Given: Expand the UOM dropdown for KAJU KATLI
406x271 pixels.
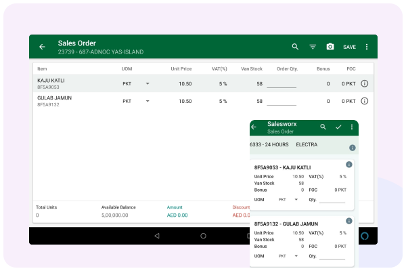Looking at the screenshot, I should 148,84.
